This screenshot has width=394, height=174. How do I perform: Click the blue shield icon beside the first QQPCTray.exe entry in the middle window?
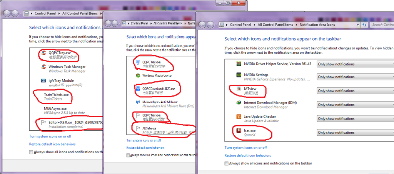click(x=138, y=62)
